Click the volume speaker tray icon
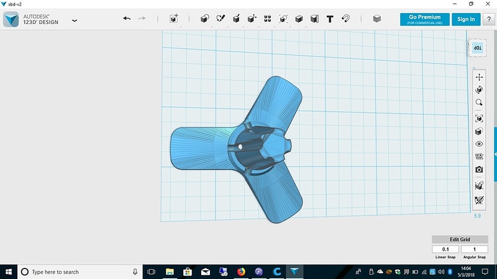Screen dimensions: 497x279 [441, 272]
